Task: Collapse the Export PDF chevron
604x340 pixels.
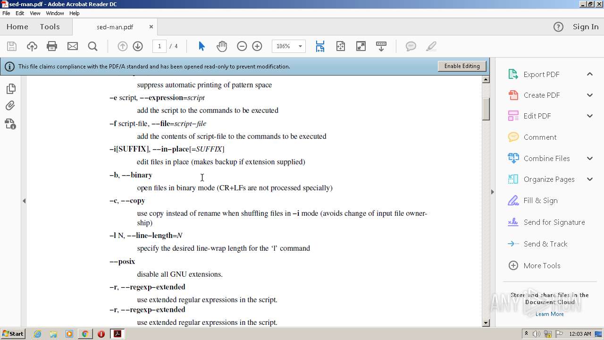Action: pos(590,74)
